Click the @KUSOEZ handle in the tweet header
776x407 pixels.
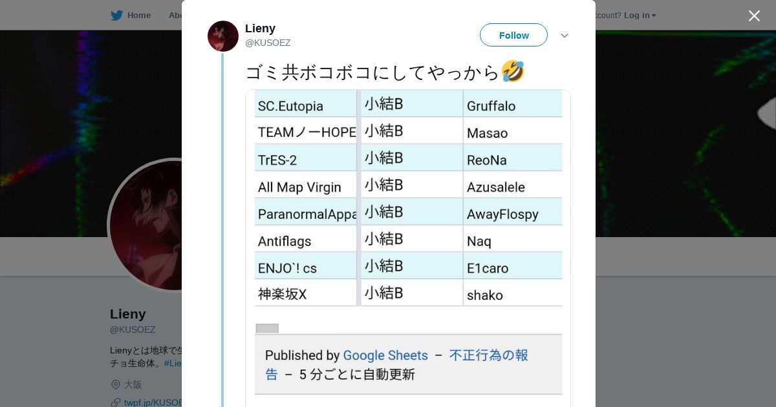pyautogui.click(x=268, y=43)
